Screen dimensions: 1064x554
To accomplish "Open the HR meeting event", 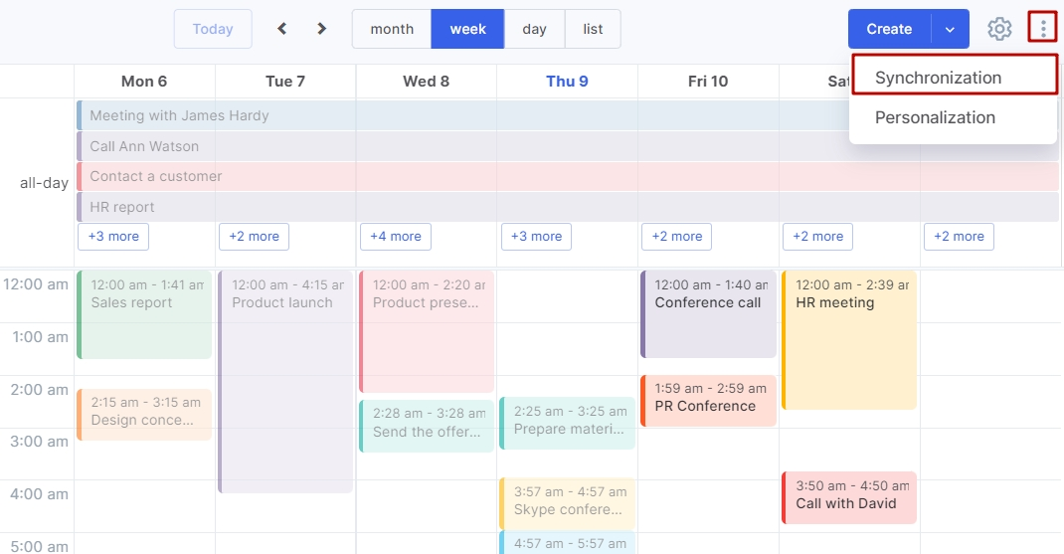I will [849, 339].
